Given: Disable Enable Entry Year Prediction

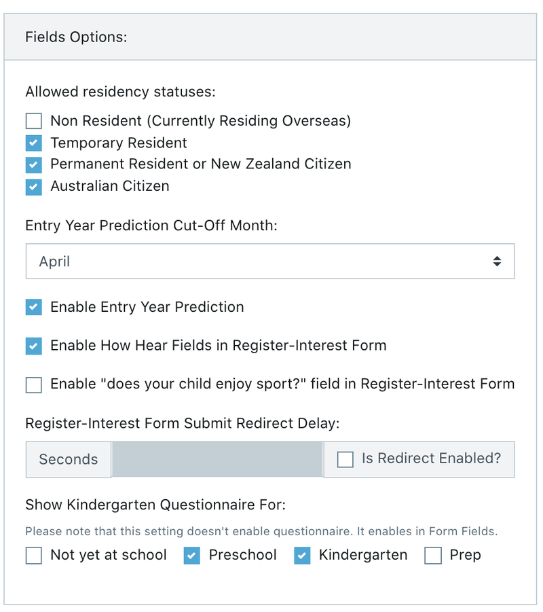Looking at the screenshot, I should pos(33,307).
